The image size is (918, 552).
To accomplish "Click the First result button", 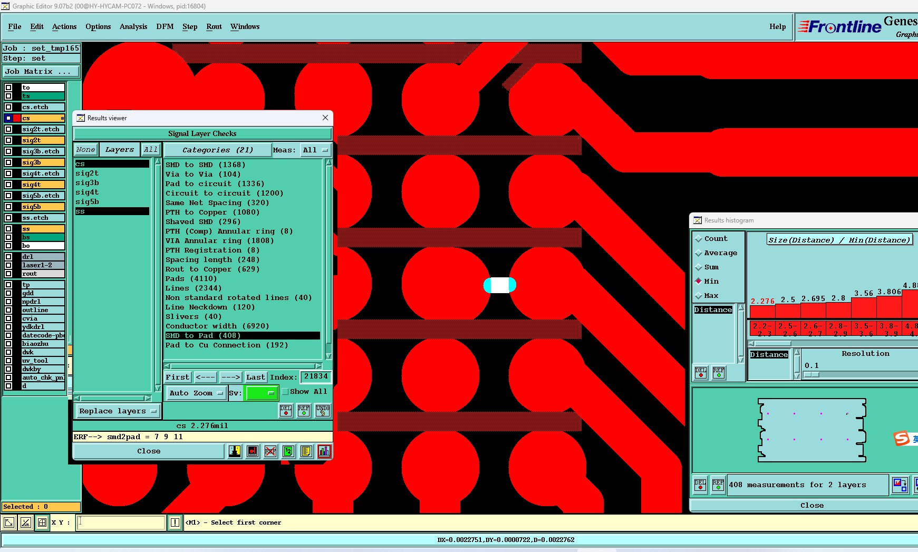I will click(x=178, y=377).
